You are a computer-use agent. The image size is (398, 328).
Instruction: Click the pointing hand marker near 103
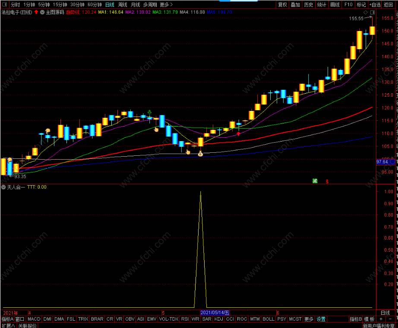pos(188,152)
